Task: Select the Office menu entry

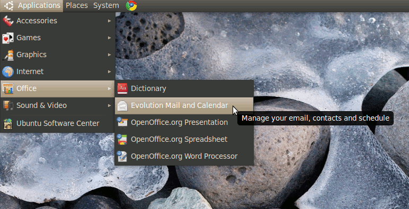Action: [x=57, y=88]
